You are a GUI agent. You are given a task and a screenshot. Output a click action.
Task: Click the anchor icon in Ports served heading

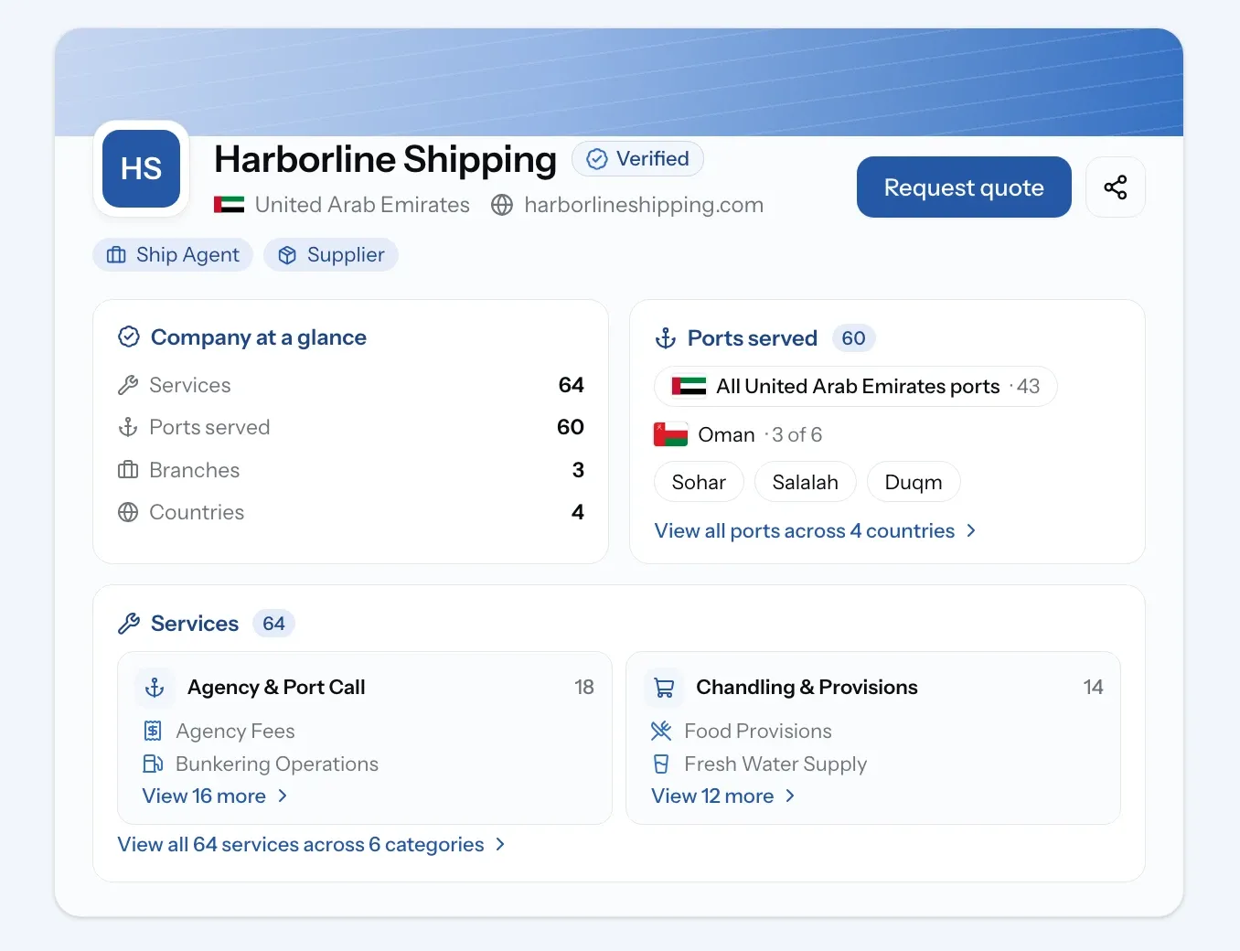point(666,338)
